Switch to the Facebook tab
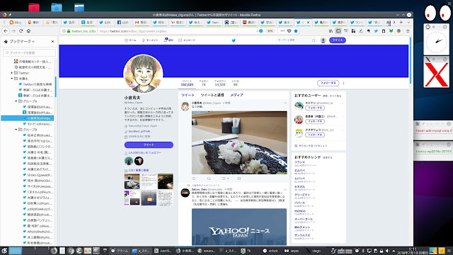The height and width of the screenshot is (255, 453). tap(122, 22)
